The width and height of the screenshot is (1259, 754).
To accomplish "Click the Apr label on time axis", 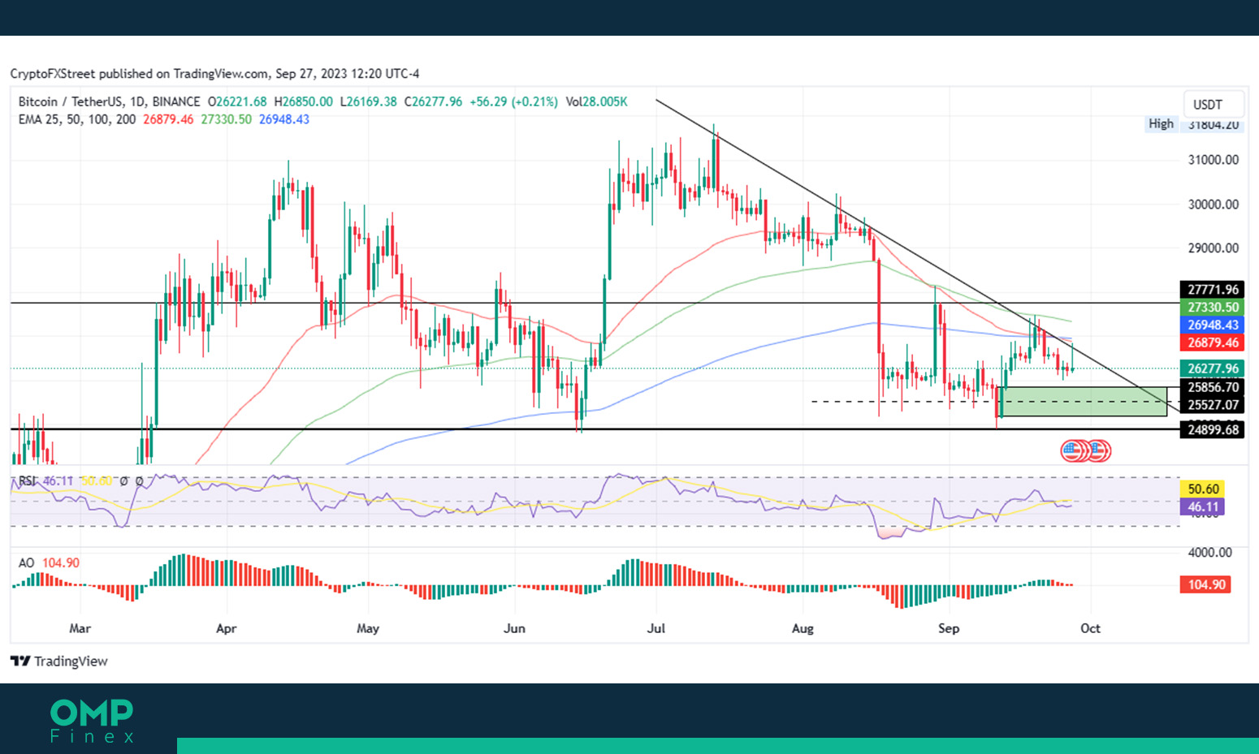I will pyautogui.click(x=226, y=628).
